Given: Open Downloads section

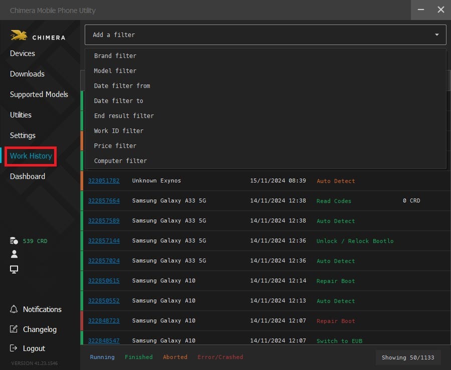Looking at the screenshot, I should click(x=28, y=74).
